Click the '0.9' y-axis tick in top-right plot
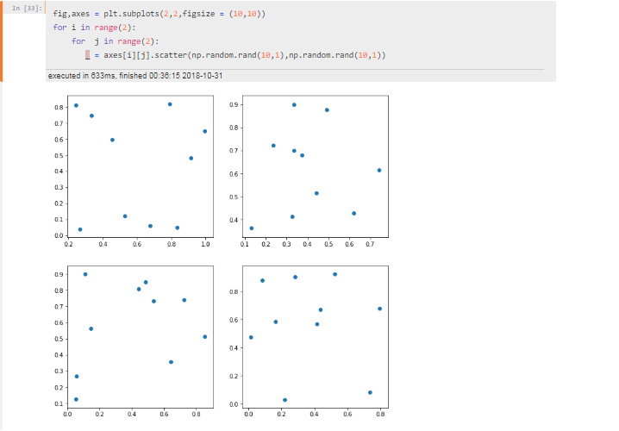This screenshot has height=431, width=619. pyautogui.click(x=234, y=104)
